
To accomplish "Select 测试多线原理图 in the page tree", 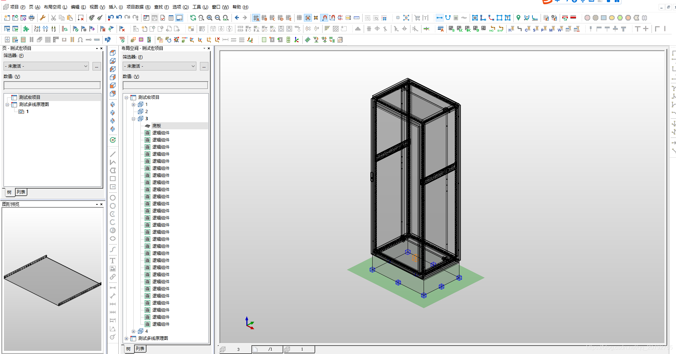I will [34, 105].
